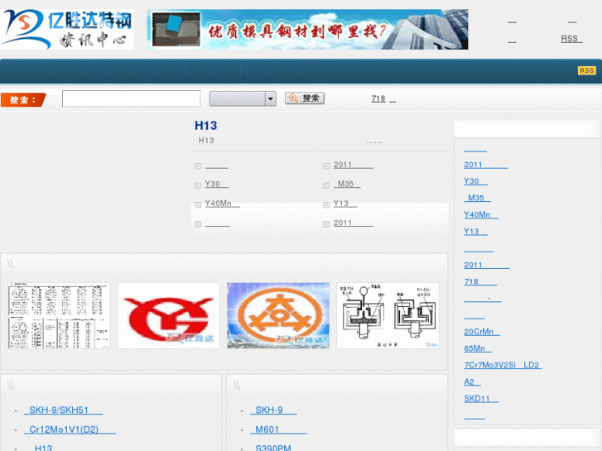Screen dimensions: 602x451
Task: Open the orange triangle emblem thumbnail
Action: (x=278, y=316)
